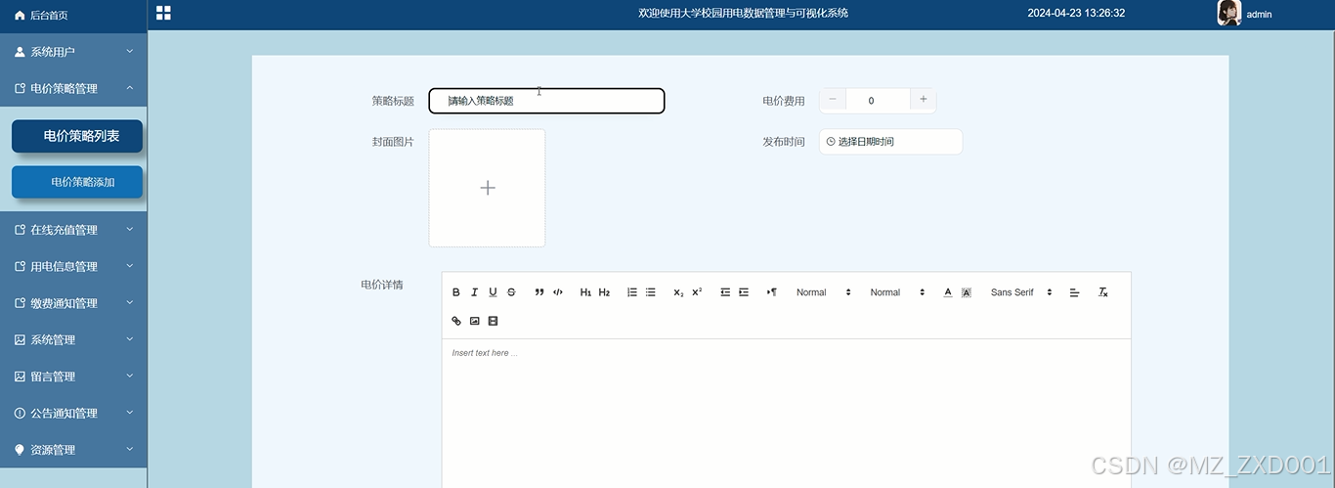
Task: Create a bulleted list
Action: coord(651,292)
